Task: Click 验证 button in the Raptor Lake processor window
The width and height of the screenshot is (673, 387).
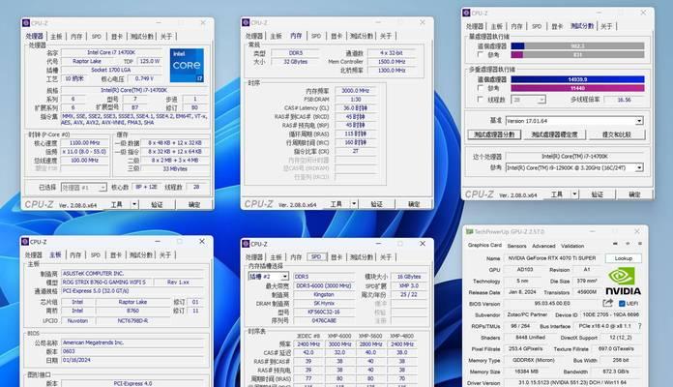Action: pyautogui.click(x=157, y=204)
